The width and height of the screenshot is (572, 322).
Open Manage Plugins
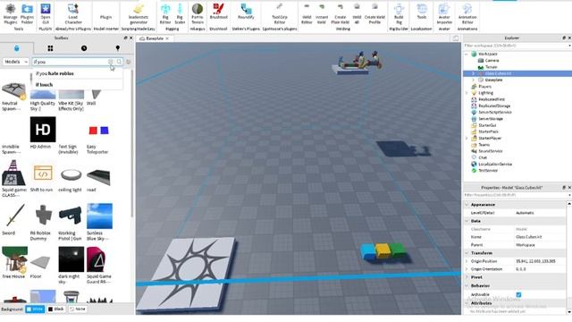coord(10,14)
